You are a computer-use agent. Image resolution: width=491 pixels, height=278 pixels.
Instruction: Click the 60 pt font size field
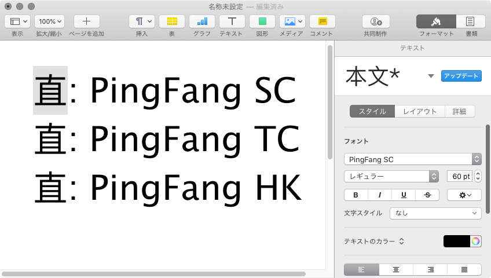point(459,177)
